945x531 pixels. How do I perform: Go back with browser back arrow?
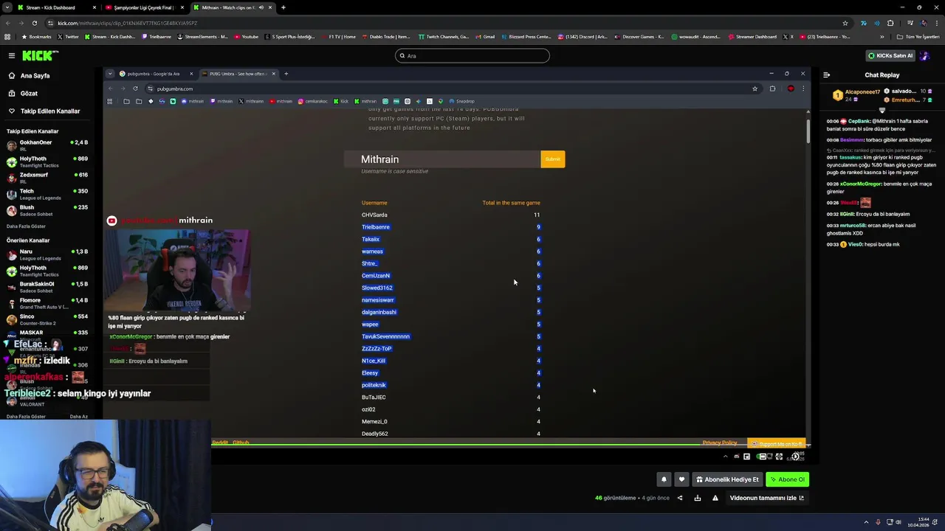(7, 23)
